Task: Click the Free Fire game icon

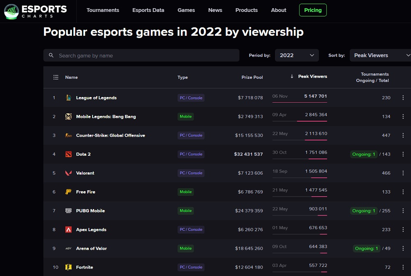Action: 68,192
